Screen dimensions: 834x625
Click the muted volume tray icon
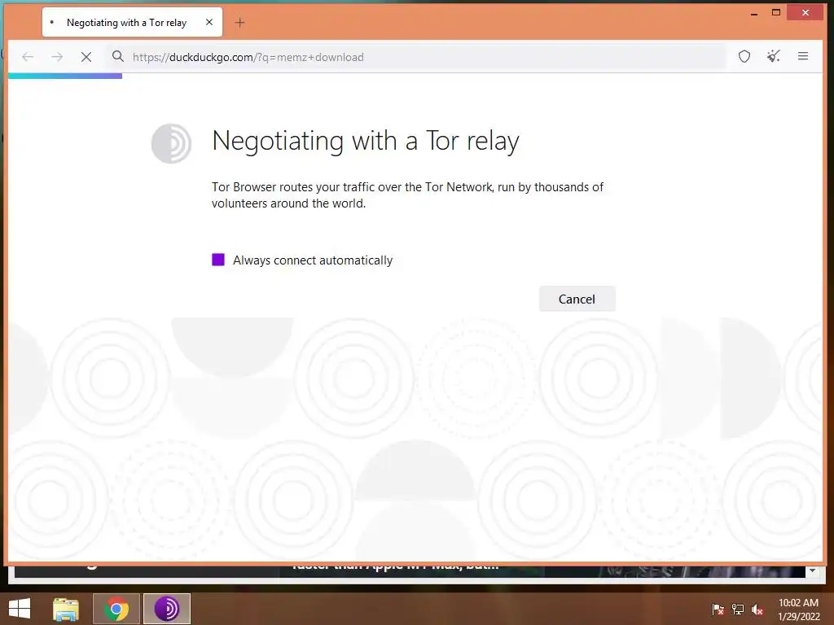tap(757, 609)
